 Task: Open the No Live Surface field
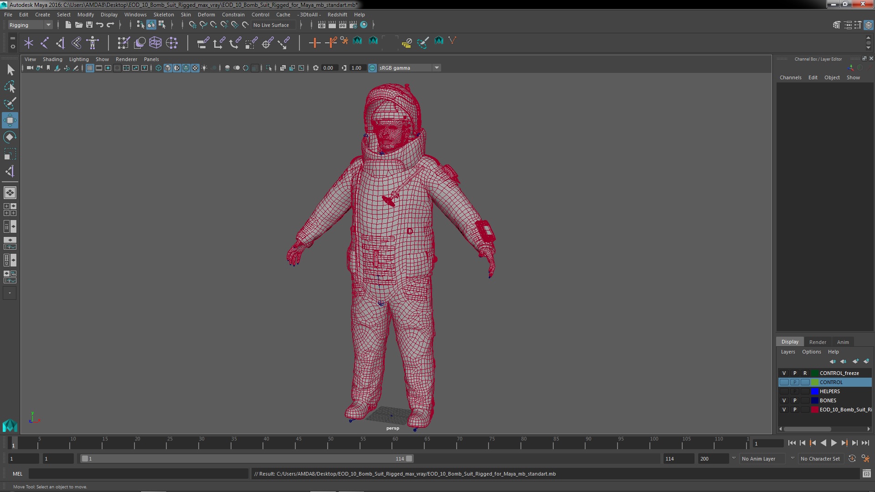[x=273, y=25]
